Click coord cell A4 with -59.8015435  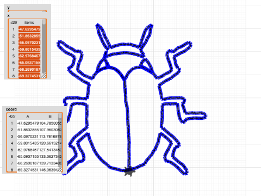click(x=28, y=143)
